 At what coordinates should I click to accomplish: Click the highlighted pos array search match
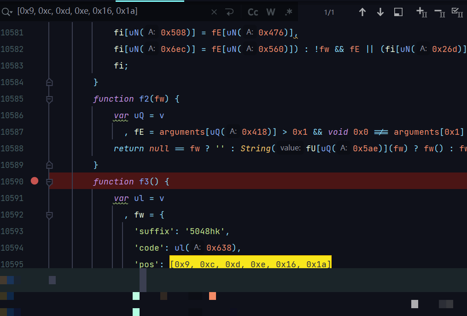(250, 264)
